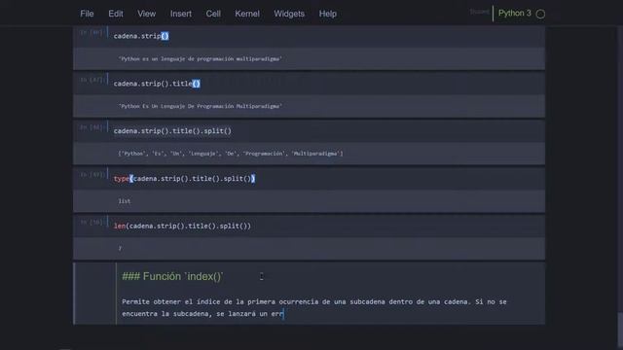Viewport: 623px width, 350px height.
Task: Click the Python 3 kernel name
Action: pos(515,13)
